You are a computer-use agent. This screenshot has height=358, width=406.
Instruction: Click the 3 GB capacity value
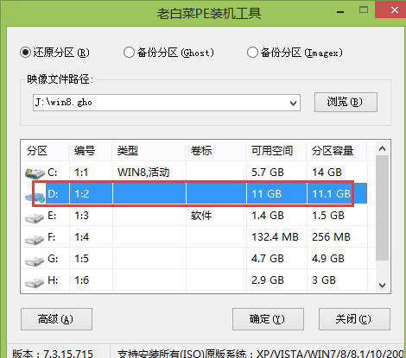pyautogui.click(x=324, y=280)
